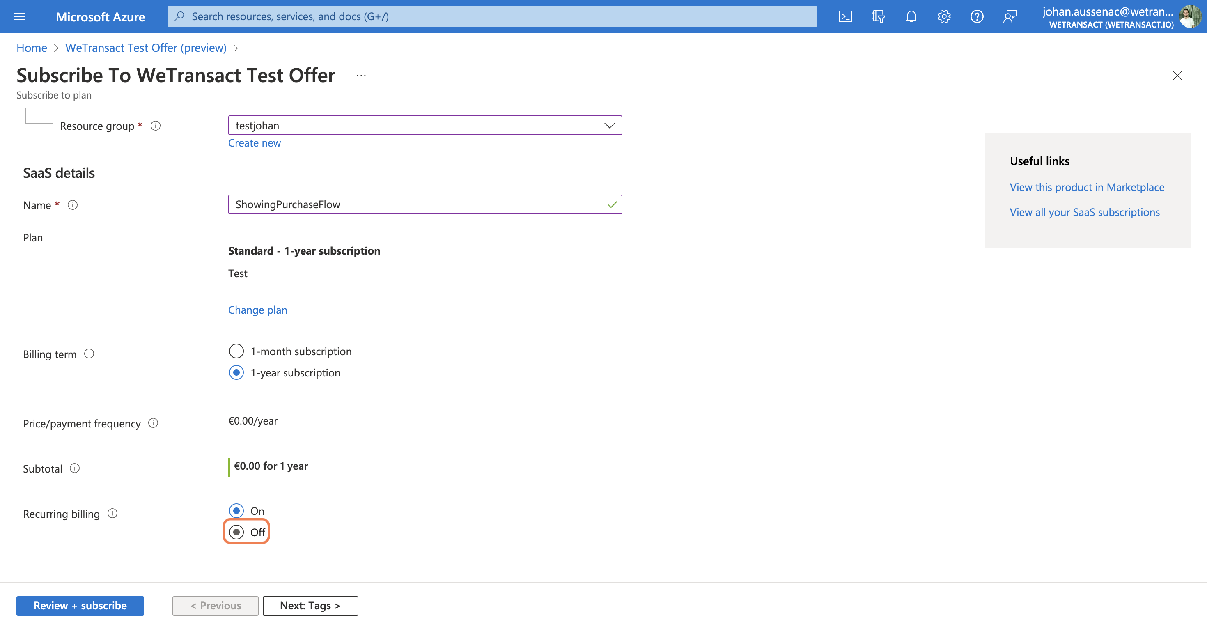Click the user avatar picture
This screenshot has width=1207, height=629.
click(1190, 16)
